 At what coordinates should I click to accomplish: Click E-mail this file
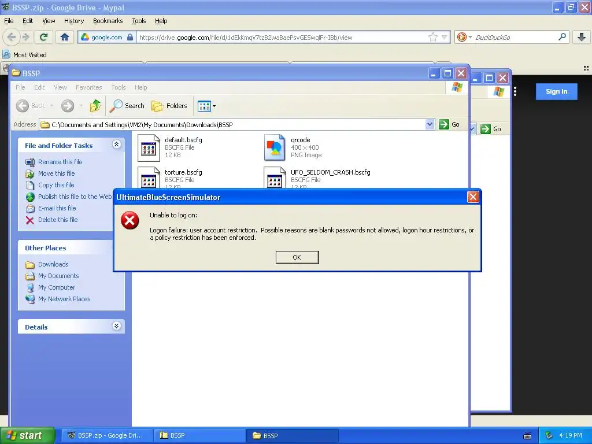coord(57,208)
